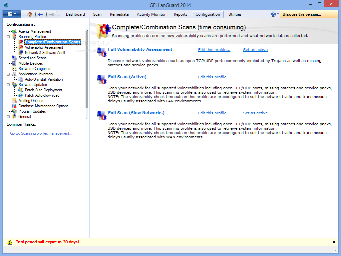Image resolution: width=341 pixels, height=256 pixels.
Task: Edit the Full Scan (Active) profile
Action: (x=214, y=77)
